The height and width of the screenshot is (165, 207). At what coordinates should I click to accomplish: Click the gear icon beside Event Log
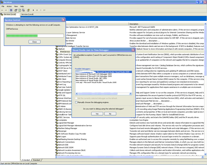(56, 84)
